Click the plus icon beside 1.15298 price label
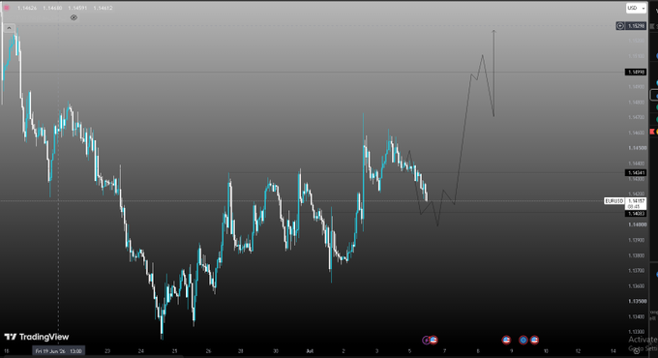The width and height of the screenshot is (658, 358). [620, 26]
